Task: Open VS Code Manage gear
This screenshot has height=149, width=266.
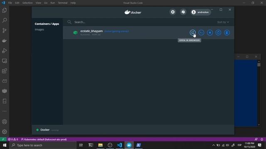Action: coord(5,132)
